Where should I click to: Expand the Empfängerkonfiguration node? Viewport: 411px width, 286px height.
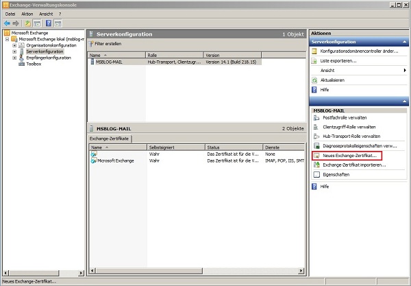tap(14, 58)
